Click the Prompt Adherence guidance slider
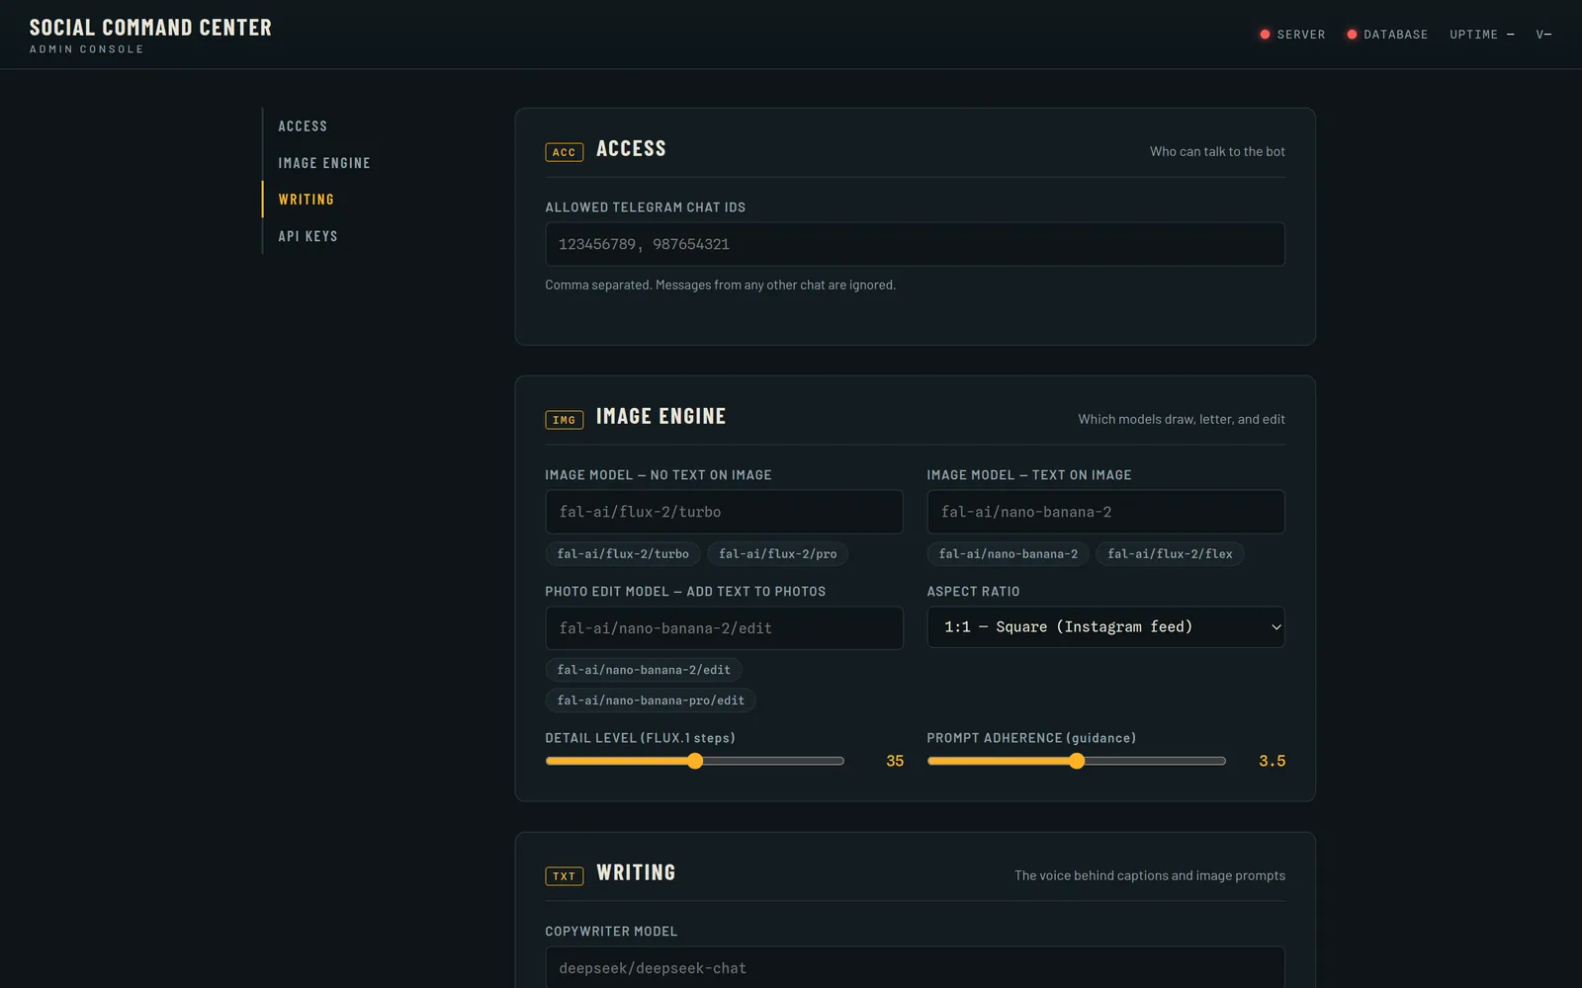This screenshot has width=1582, height=988. point(1076,761)
